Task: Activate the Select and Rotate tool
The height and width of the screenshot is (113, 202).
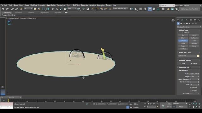Action: pyautogui.click(x=57, y=9)
